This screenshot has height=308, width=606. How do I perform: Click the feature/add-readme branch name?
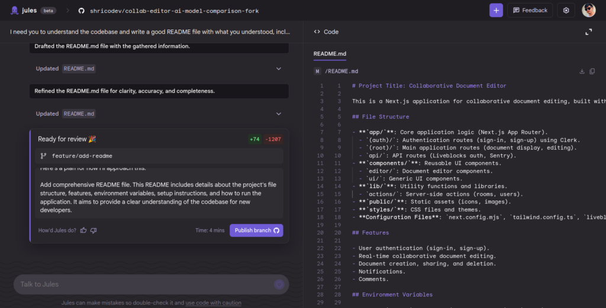tap(82, 156)
